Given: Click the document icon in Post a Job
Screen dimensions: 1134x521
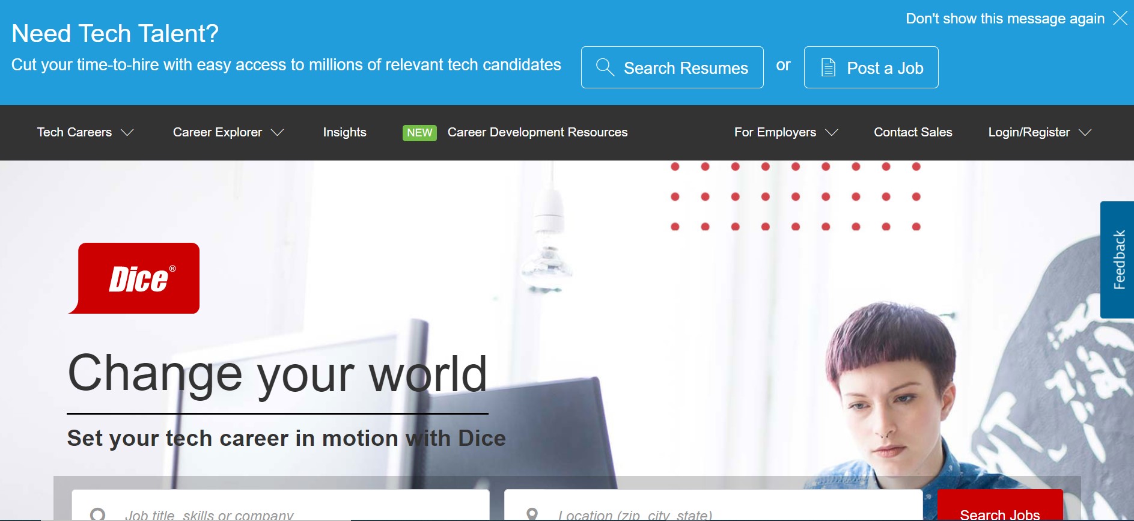Looking at the screenshot, I should point(828,67).
